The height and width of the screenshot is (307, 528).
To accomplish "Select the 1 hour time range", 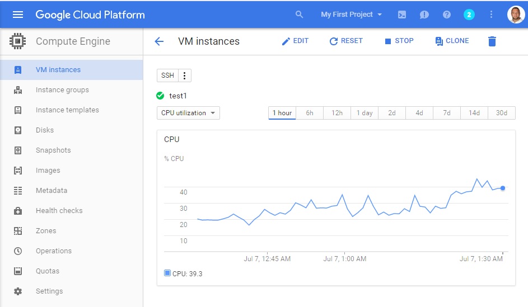I will pyautogui.click(x=282, y=113).
